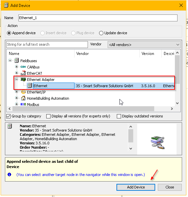Collapse the Ethernet Adapter node
This screenshot has width=188, height=197.
16,79
